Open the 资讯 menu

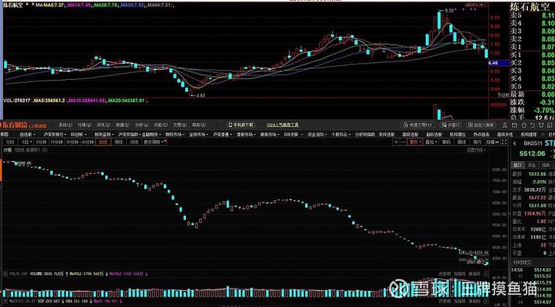point(103,125)
